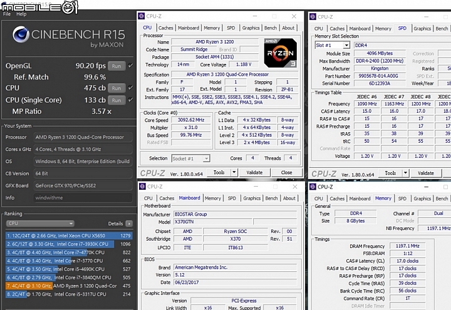Select Caches tab in Mainboard window
Viewport: 451px width, 310px height.
pos(167,198)
